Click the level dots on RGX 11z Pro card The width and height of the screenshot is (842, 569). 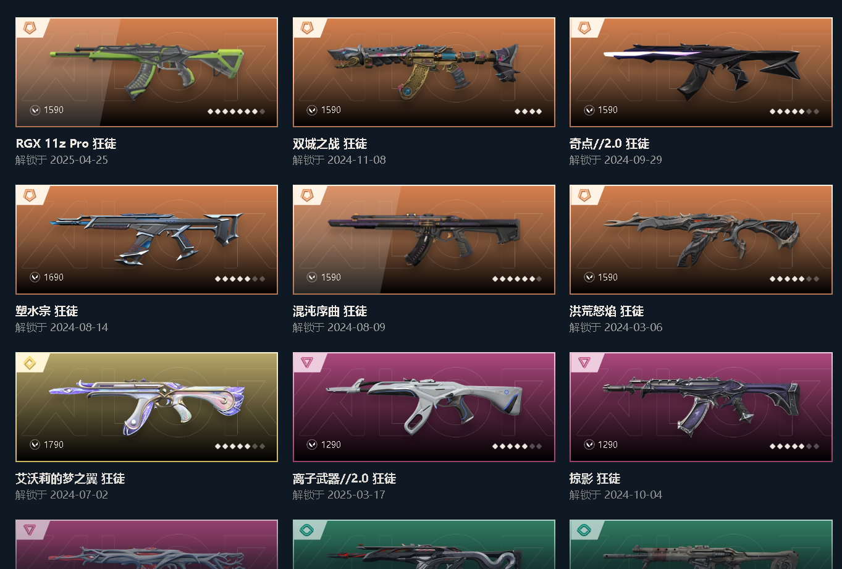point(237,112)
